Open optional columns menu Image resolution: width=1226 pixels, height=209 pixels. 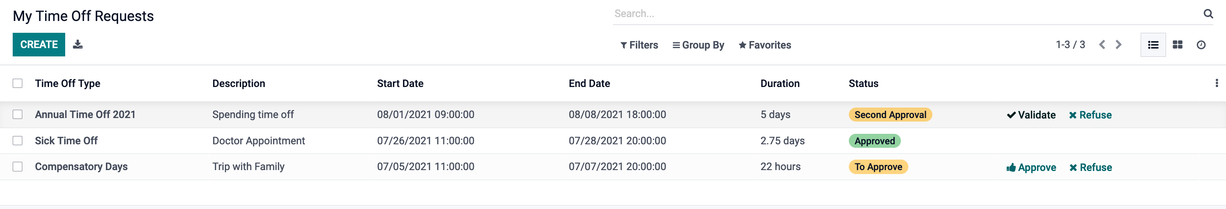1216,84
